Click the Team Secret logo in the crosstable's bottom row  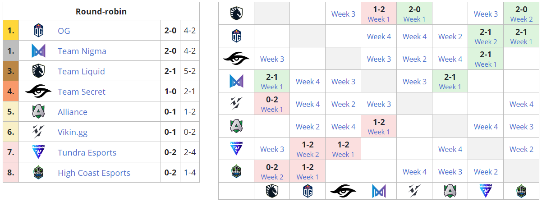pyautogui.click(x=343, y=191)
